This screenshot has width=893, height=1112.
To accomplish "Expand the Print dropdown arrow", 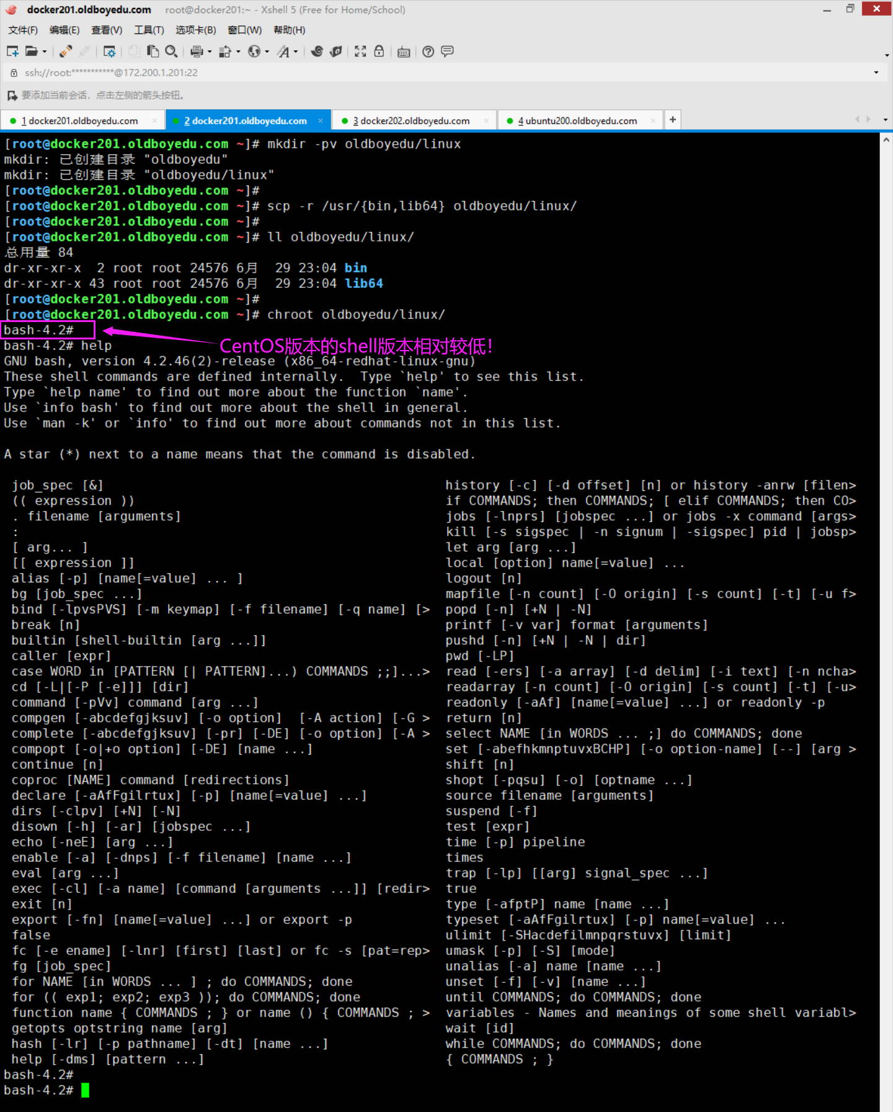I will 210,52.
